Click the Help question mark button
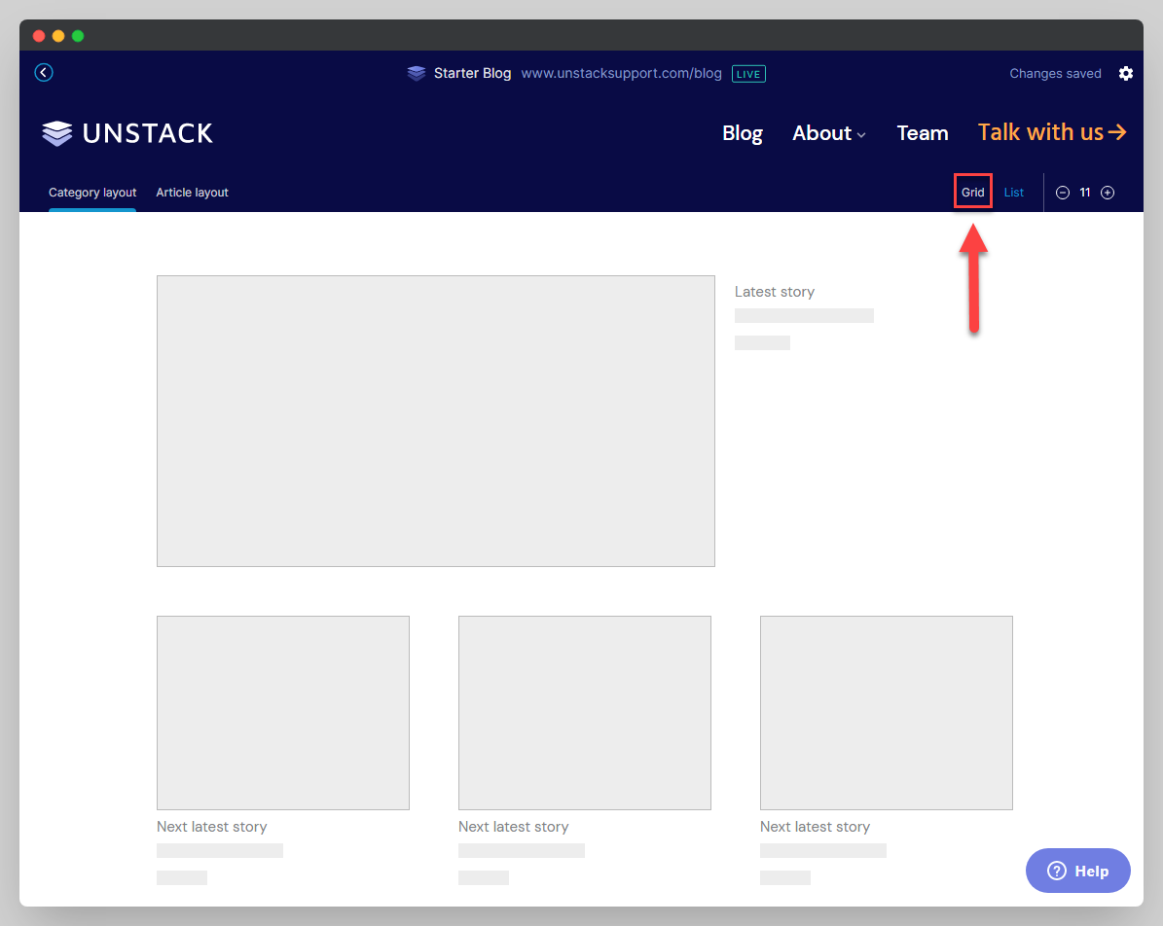Image resolution: width=1163 pixels, height=926 pixels. tap(1078, 871)
